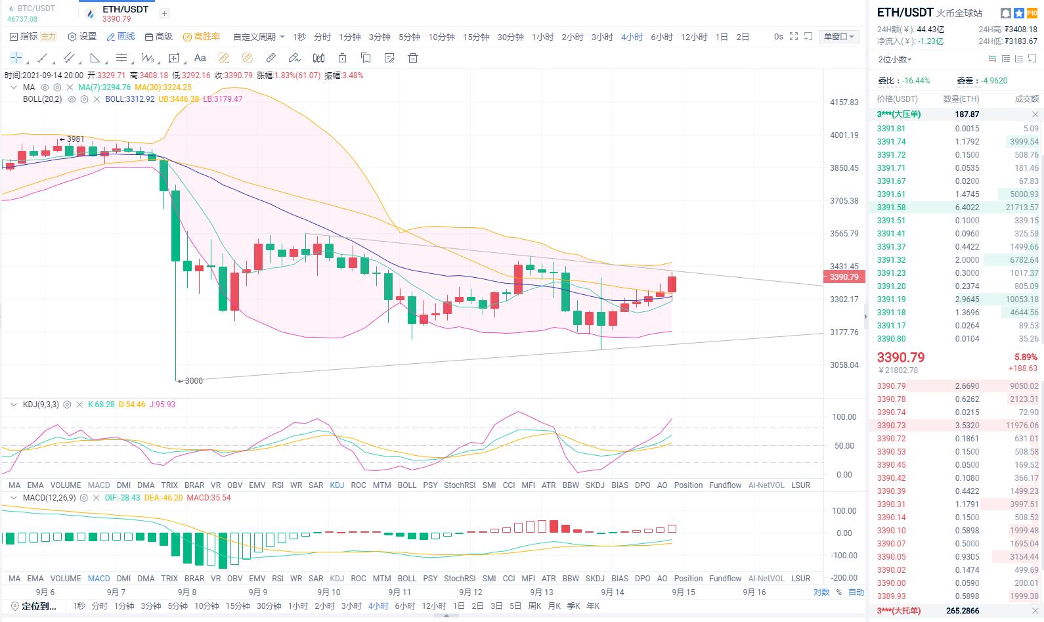The height and width of the screenshot is (622, 1044).
Task: Select the horizontal lines Fibonacci tool
Action: [121, 58]
